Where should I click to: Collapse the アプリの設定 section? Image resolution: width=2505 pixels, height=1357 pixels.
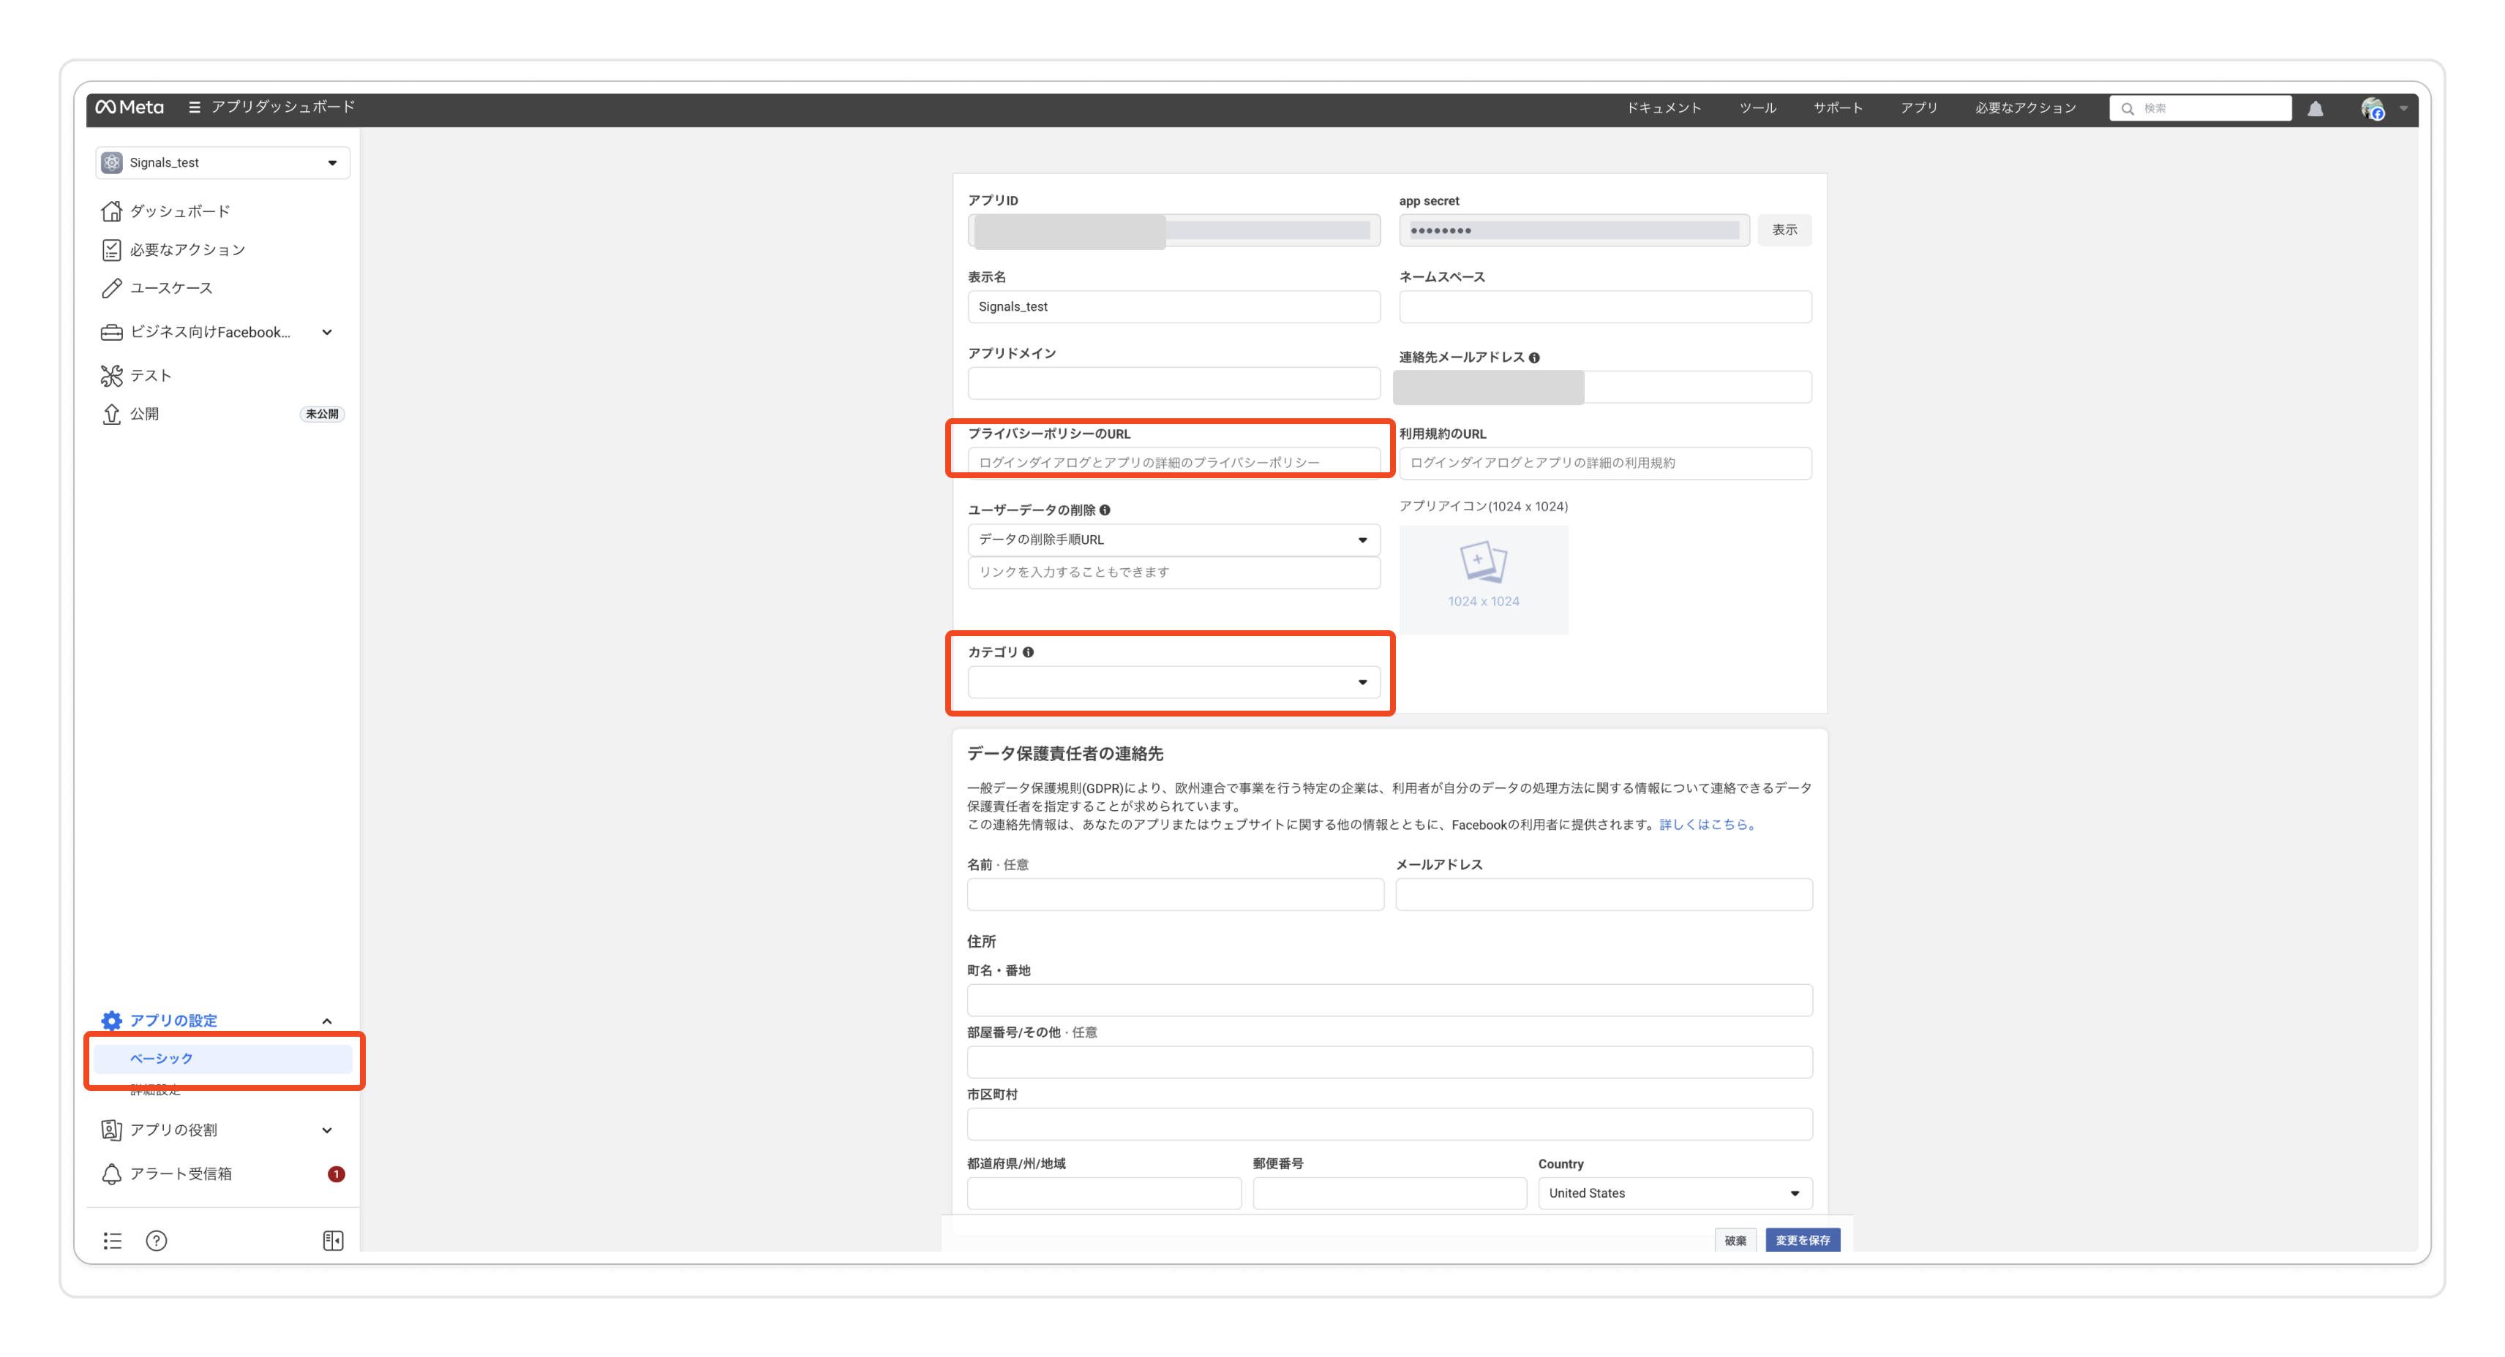[327, 1021]
